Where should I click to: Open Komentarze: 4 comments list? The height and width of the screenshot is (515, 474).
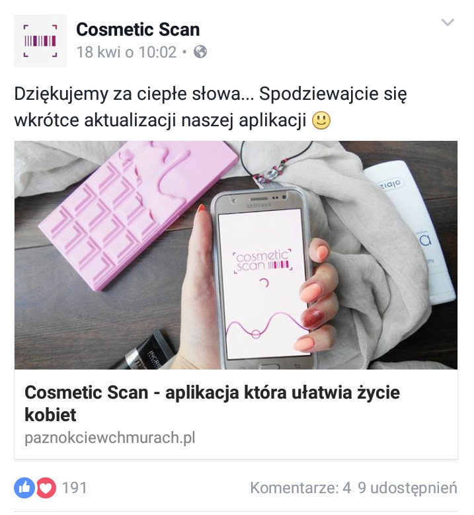(300, 488)
